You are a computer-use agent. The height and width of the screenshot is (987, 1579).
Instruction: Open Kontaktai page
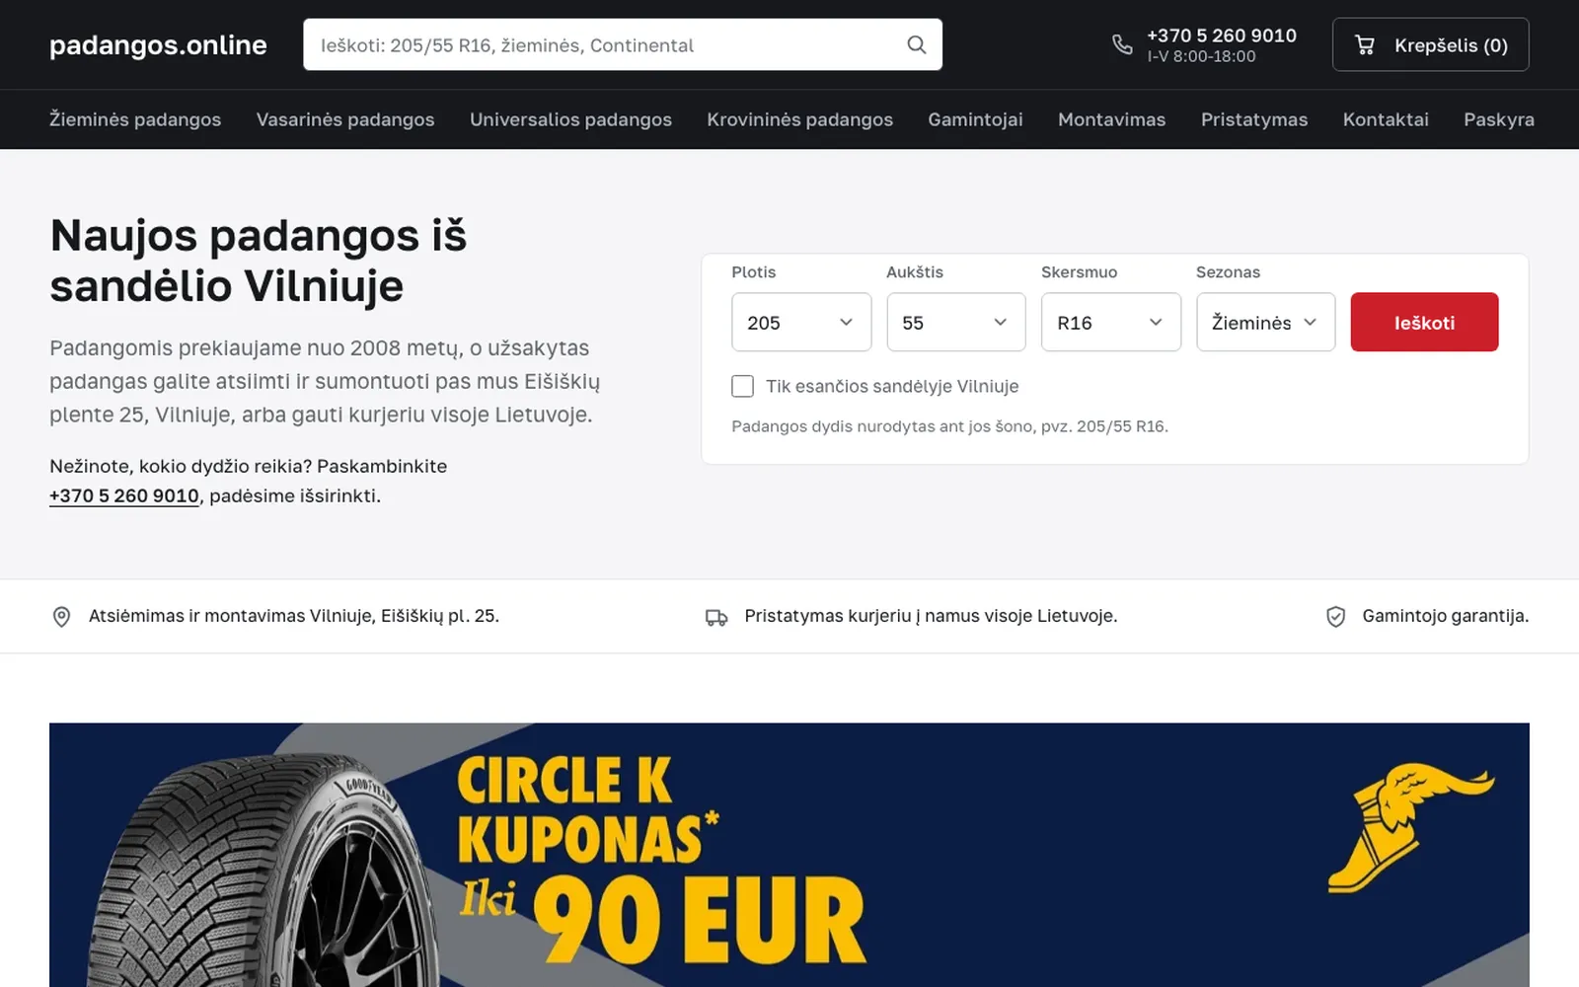click(1386, 119)
